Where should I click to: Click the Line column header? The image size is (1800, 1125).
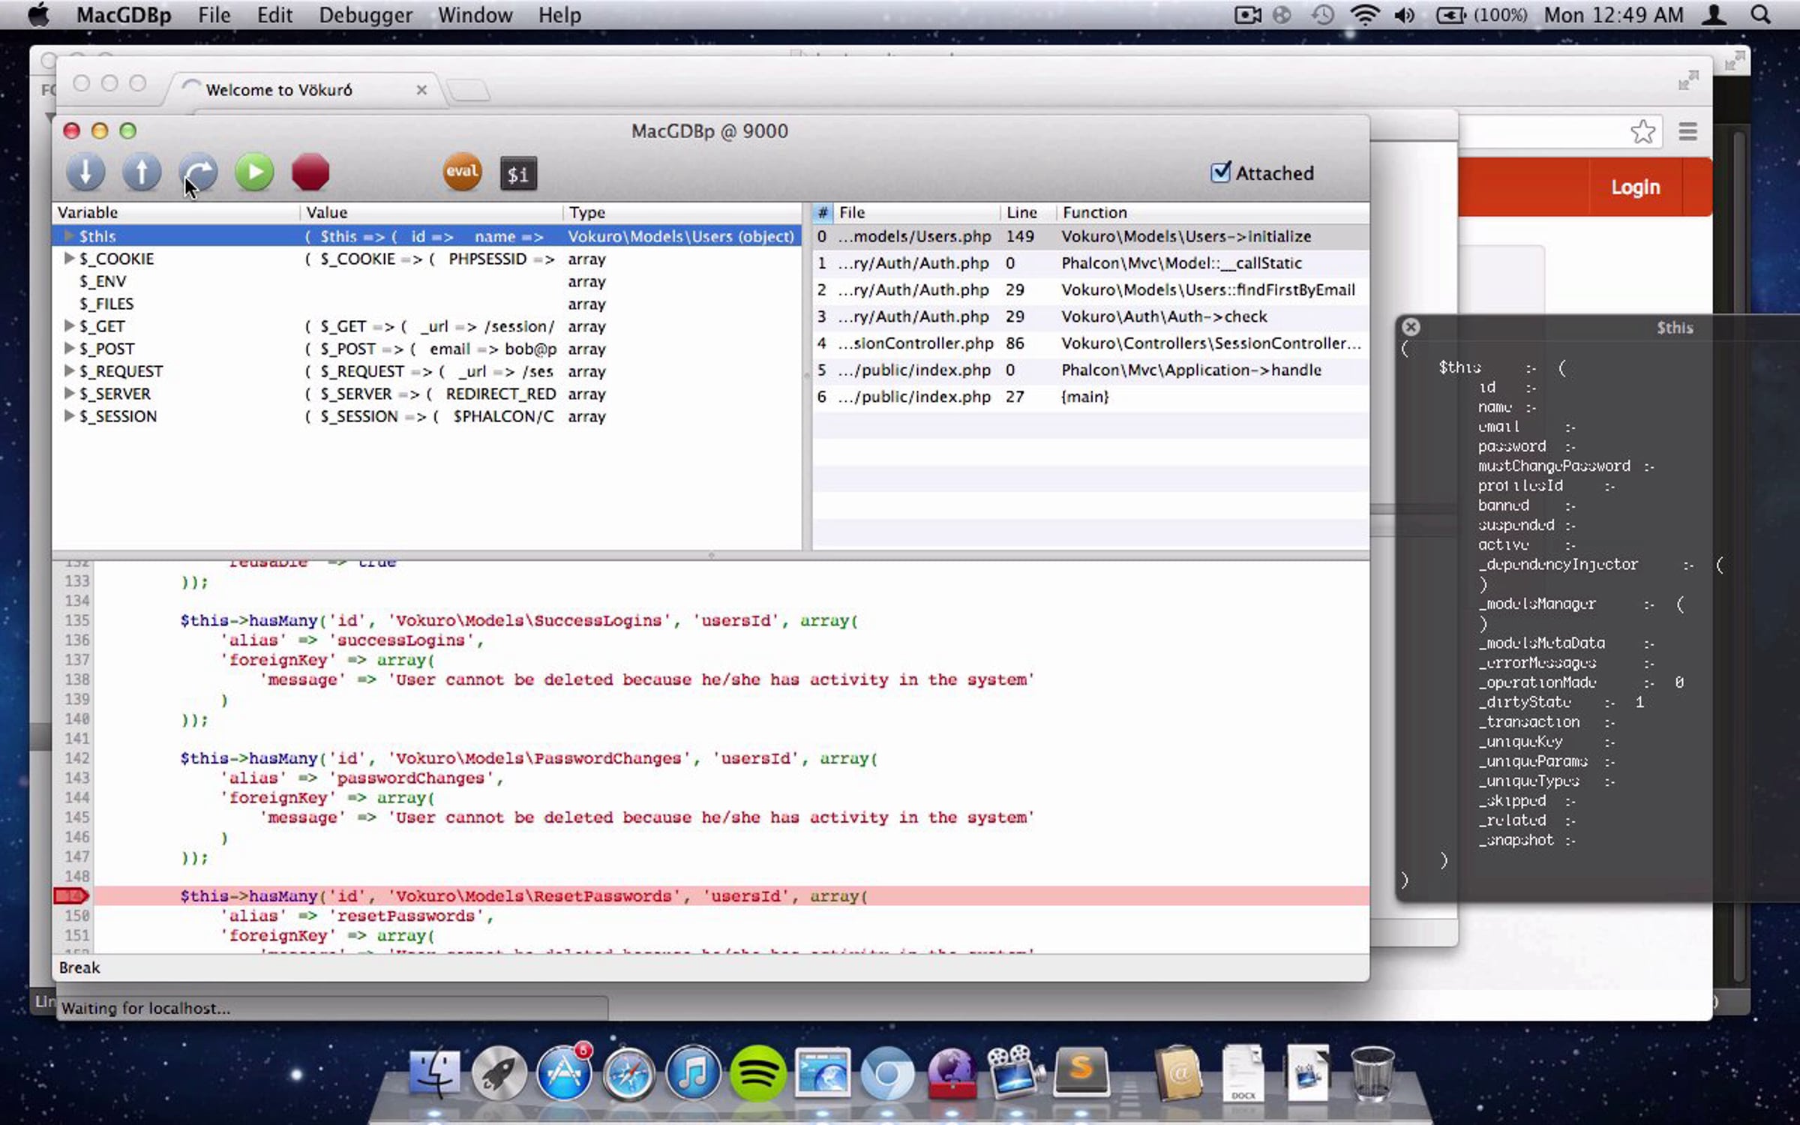pos(1027,212)
